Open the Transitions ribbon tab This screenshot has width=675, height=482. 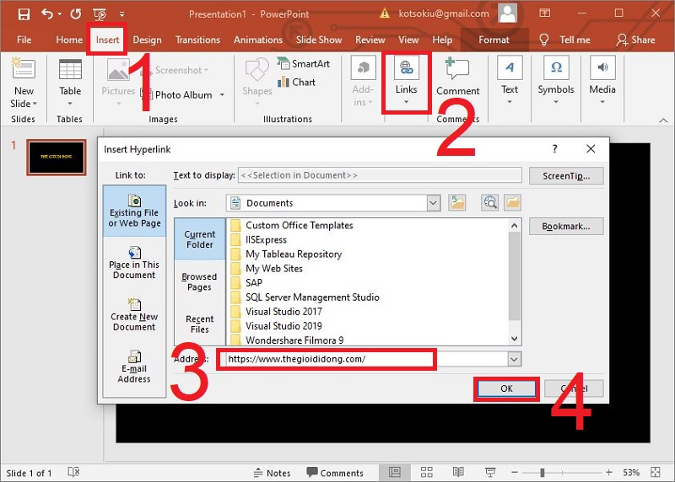[x=197, y=40]
